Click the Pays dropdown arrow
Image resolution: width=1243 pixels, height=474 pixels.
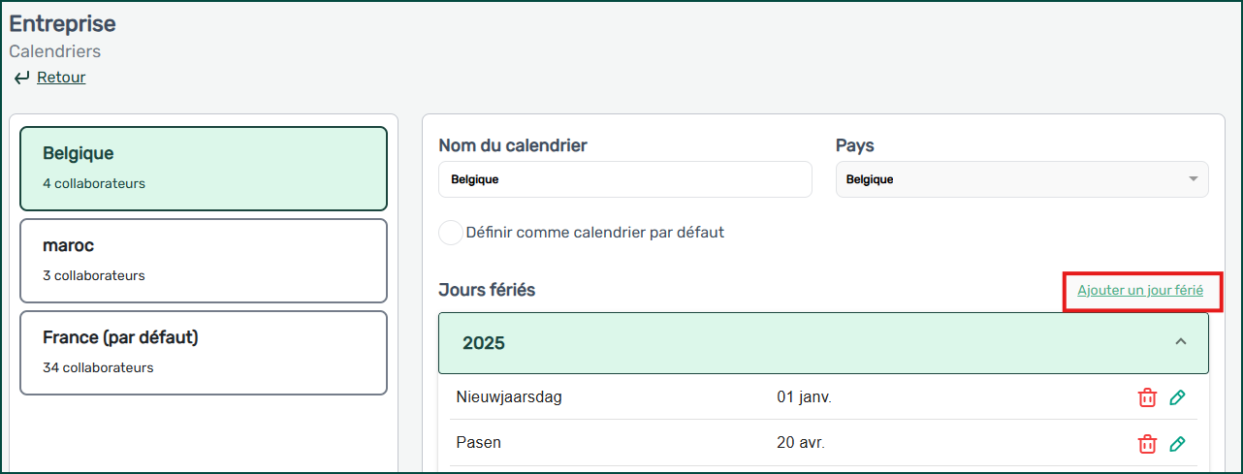pos(1193,179)
